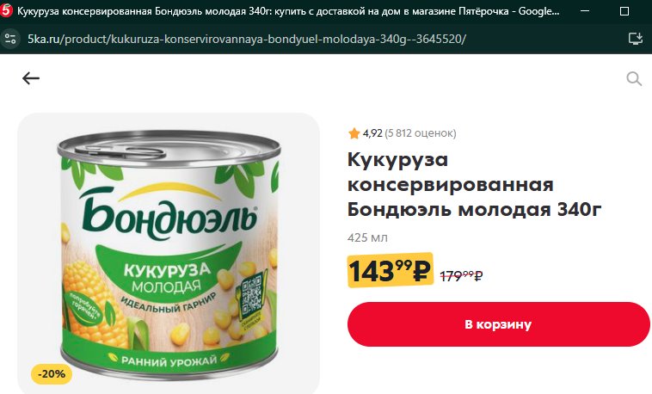Image resolution: width=652 pixels, height=394 pixels.
Task: Click the crossed-out 179.99 ₽ old price
Action: 461,275
